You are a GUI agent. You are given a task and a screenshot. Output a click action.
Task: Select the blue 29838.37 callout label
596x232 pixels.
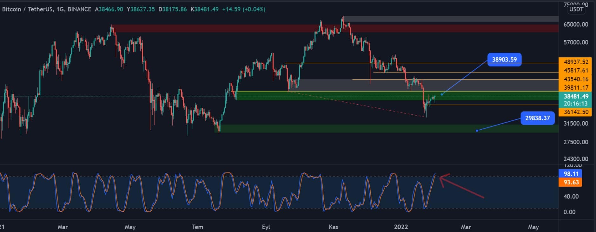coord(537,118)
